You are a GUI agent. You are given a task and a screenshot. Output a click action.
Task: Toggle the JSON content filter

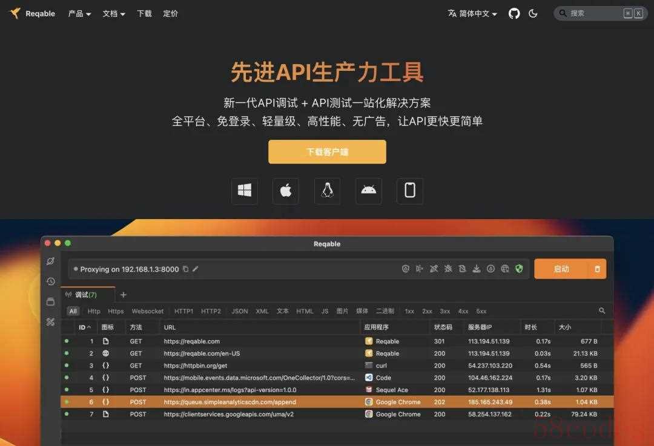pos(240,312)
